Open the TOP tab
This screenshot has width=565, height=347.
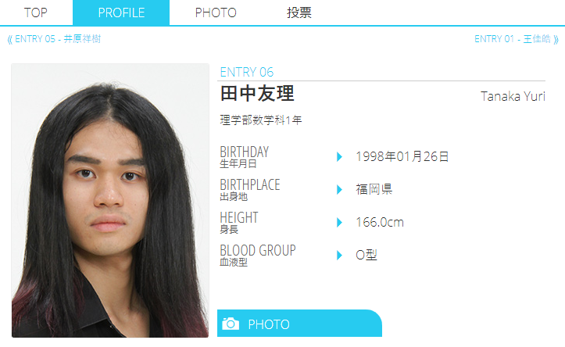click(x=36, y=13)
